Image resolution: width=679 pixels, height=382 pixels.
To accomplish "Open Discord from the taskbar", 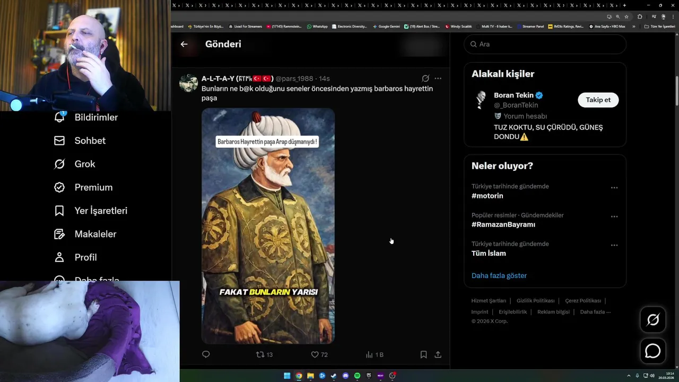I will [x=345, y=376].
